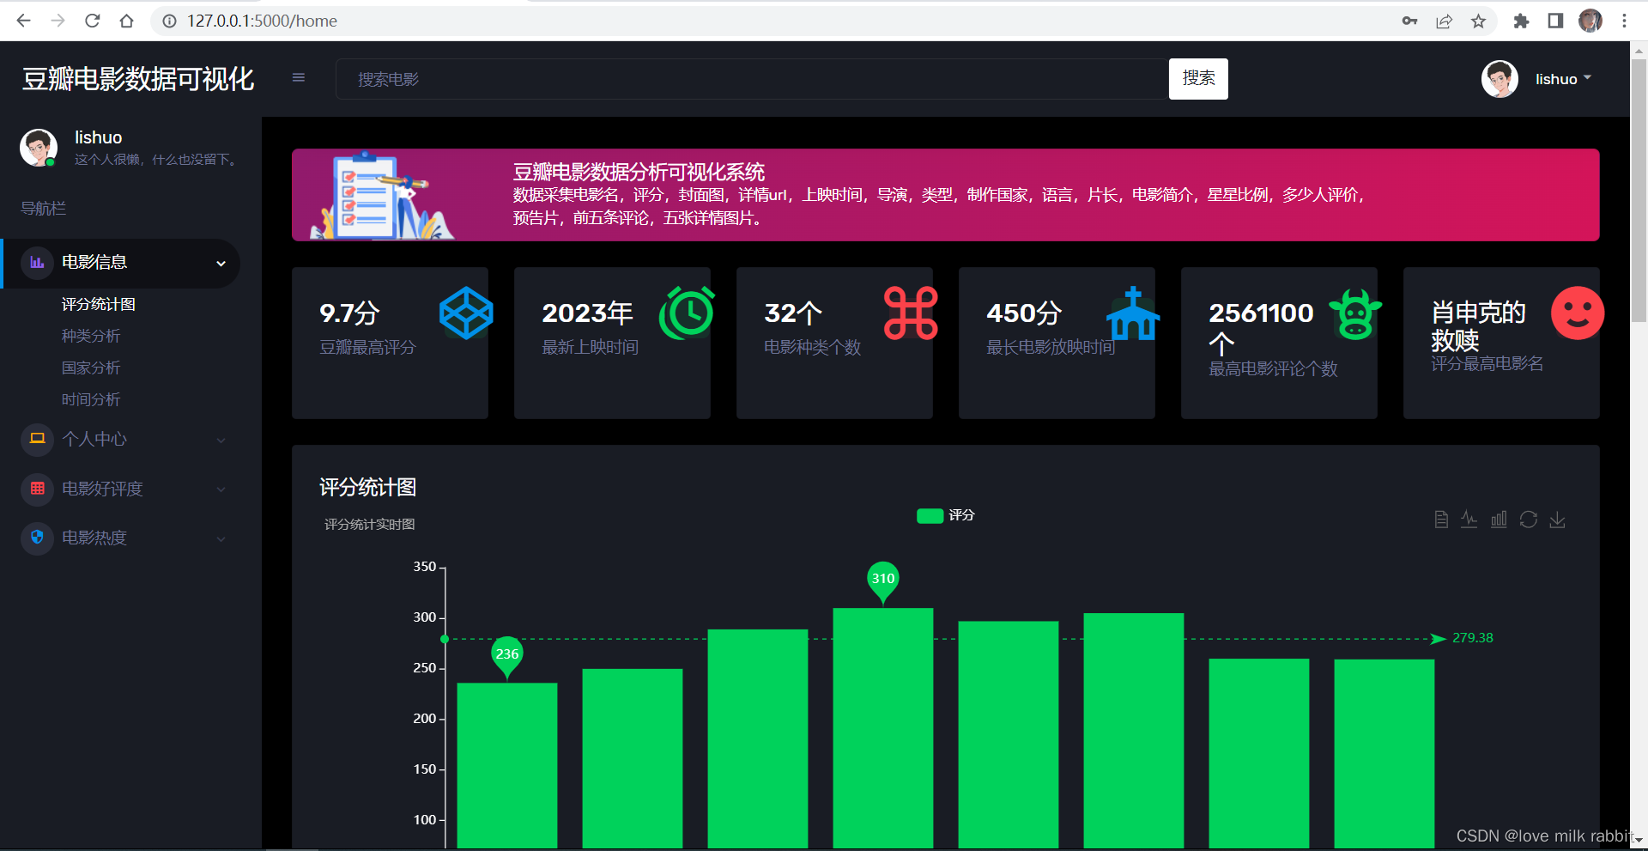Click the 电影种类个数 label
This screenshot has height=851, width=1648.
click(812, 347)
